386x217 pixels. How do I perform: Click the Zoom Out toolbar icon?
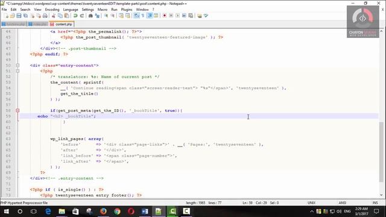coord(113,16)
